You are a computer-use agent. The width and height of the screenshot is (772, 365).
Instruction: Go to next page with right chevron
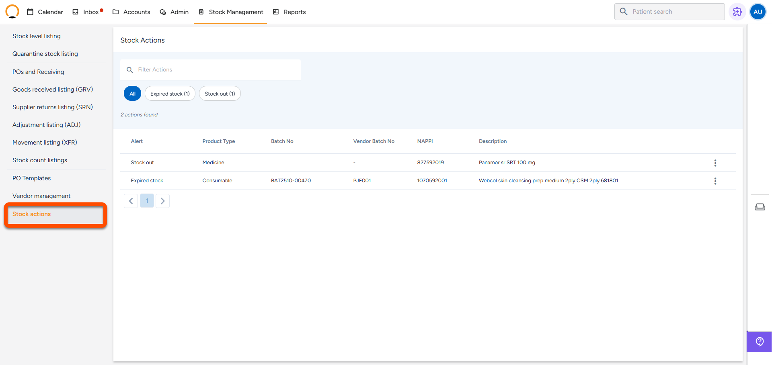162,201
